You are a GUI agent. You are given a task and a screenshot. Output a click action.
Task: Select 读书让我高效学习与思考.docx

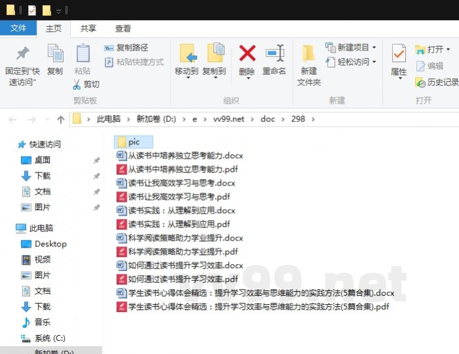(176, 183)
